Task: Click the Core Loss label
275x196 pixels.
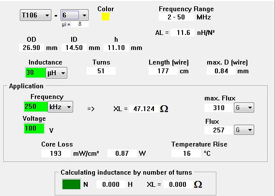Action: pyautogui.click(x=57, y=144)
